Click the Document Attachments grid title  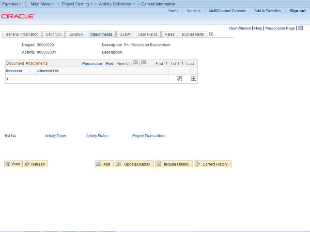click(x=27, y=63)
